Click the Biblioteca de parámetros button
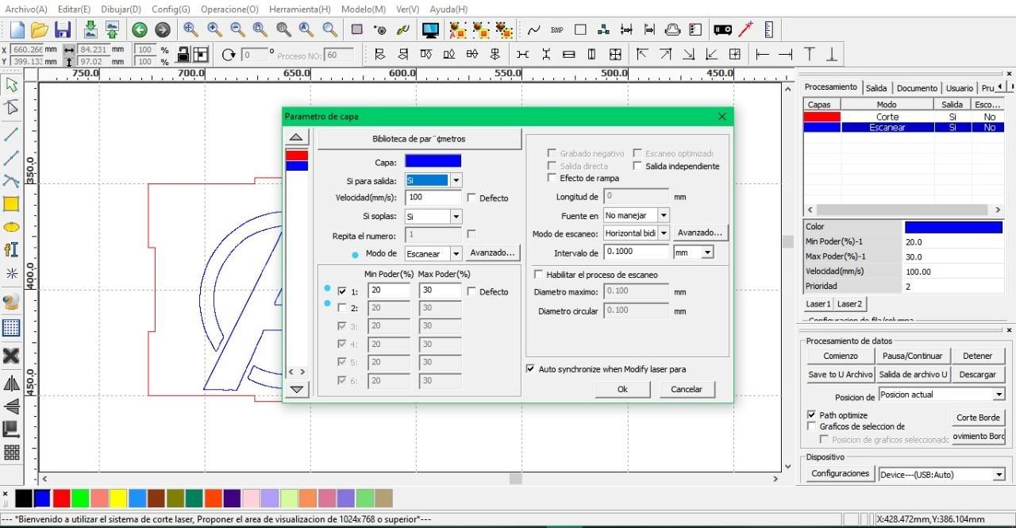 (419, 139)
